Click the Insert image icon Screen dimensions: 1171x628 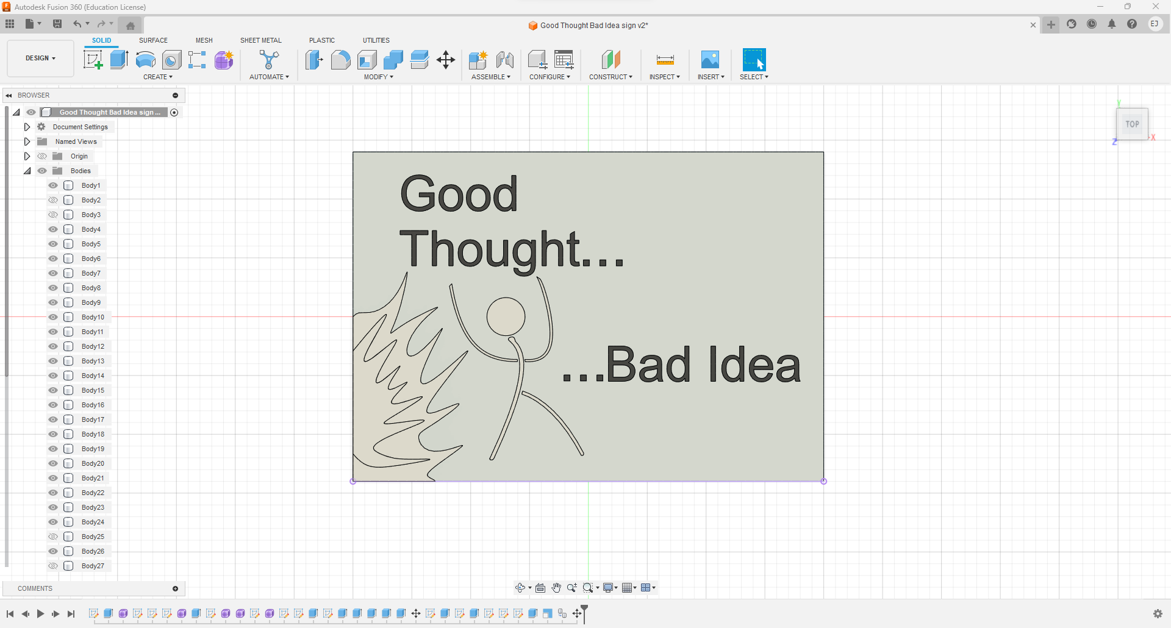coord(710,60)
